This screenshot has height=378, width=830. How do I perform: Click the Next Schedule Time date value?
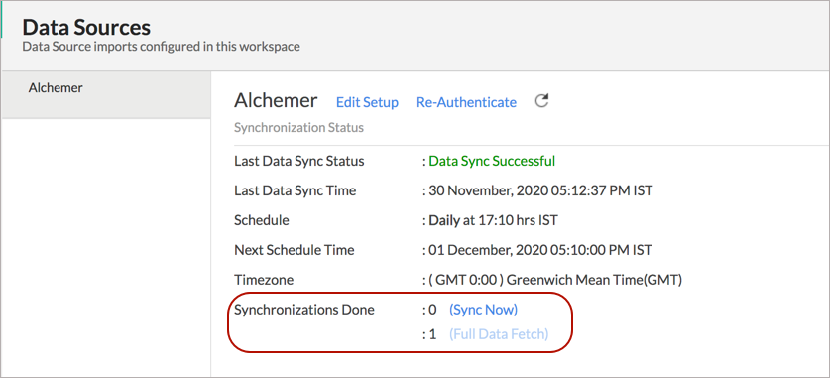tap(539, 249)
